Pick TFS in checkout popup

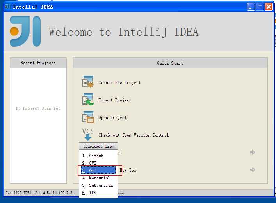pos(98,192)
